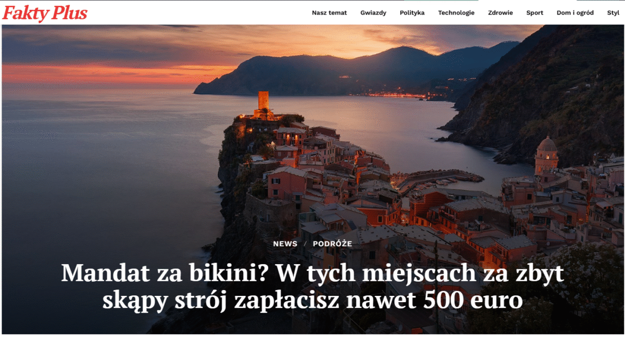Choose Sport from the top menu

pos(534,13)
